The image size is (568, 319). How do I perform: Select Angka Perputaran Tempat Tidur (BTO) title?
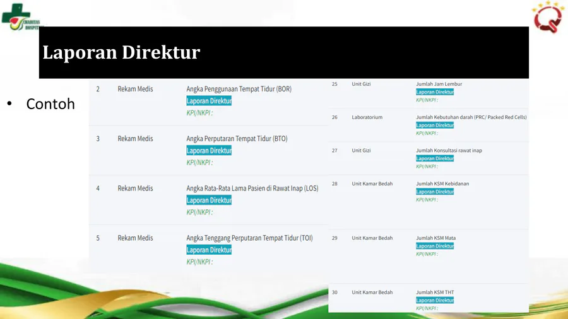[x=237, y=139]
